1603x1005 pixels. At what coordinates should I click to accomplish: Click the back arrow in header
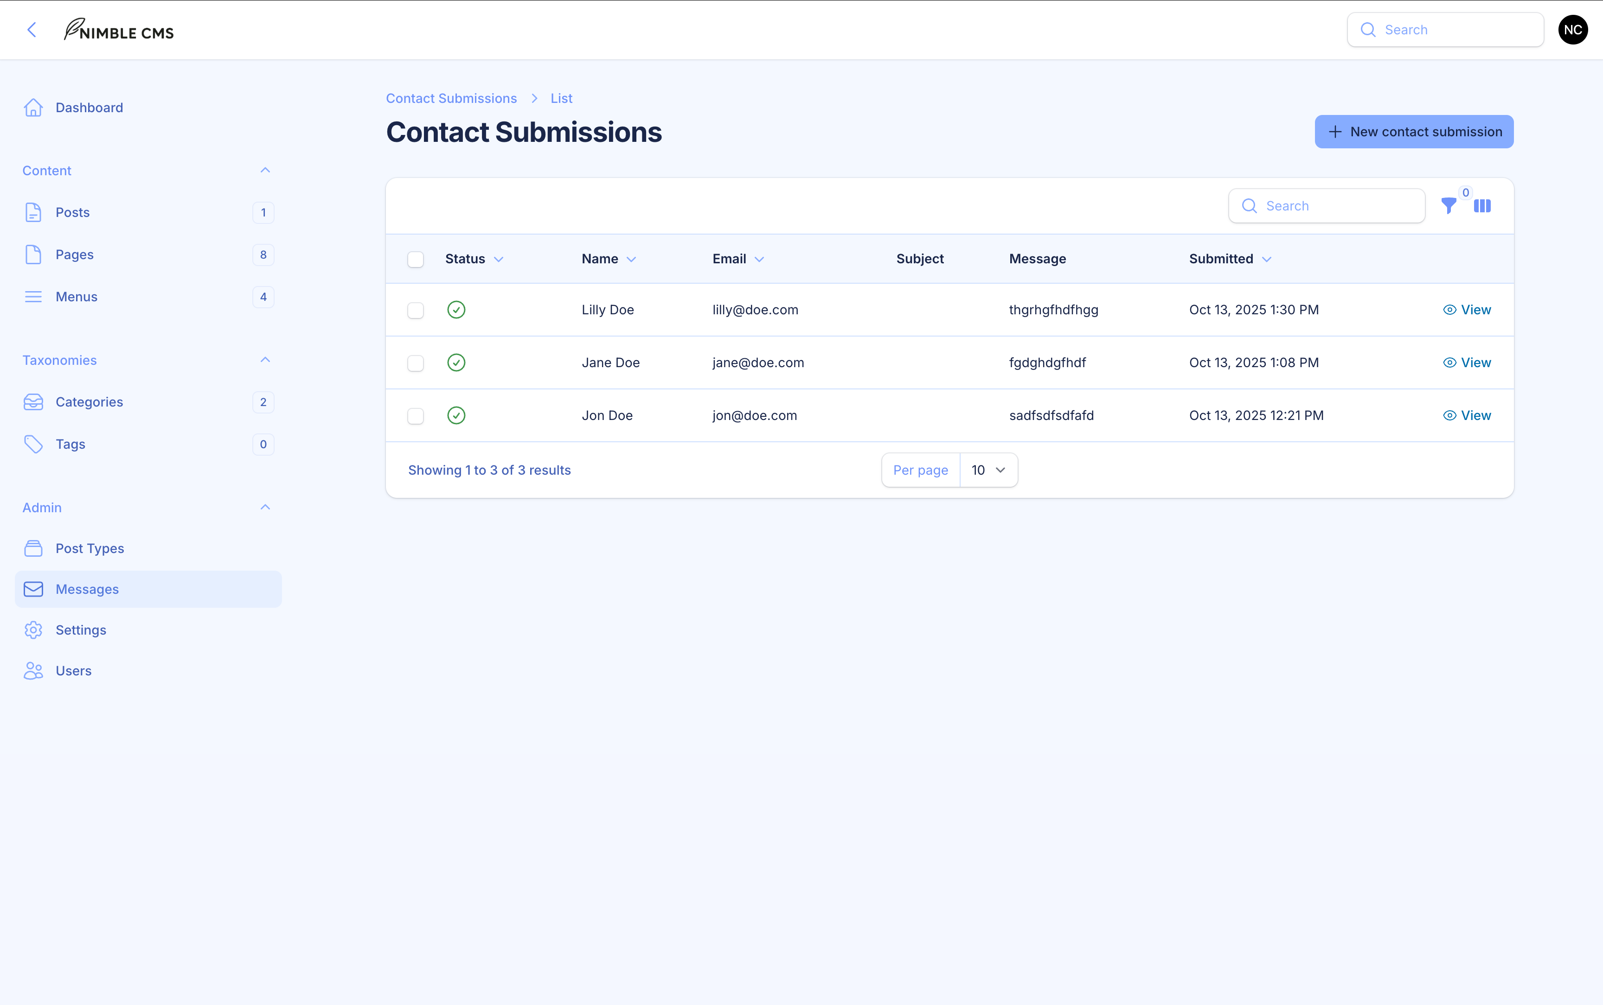tap(31, 30)
